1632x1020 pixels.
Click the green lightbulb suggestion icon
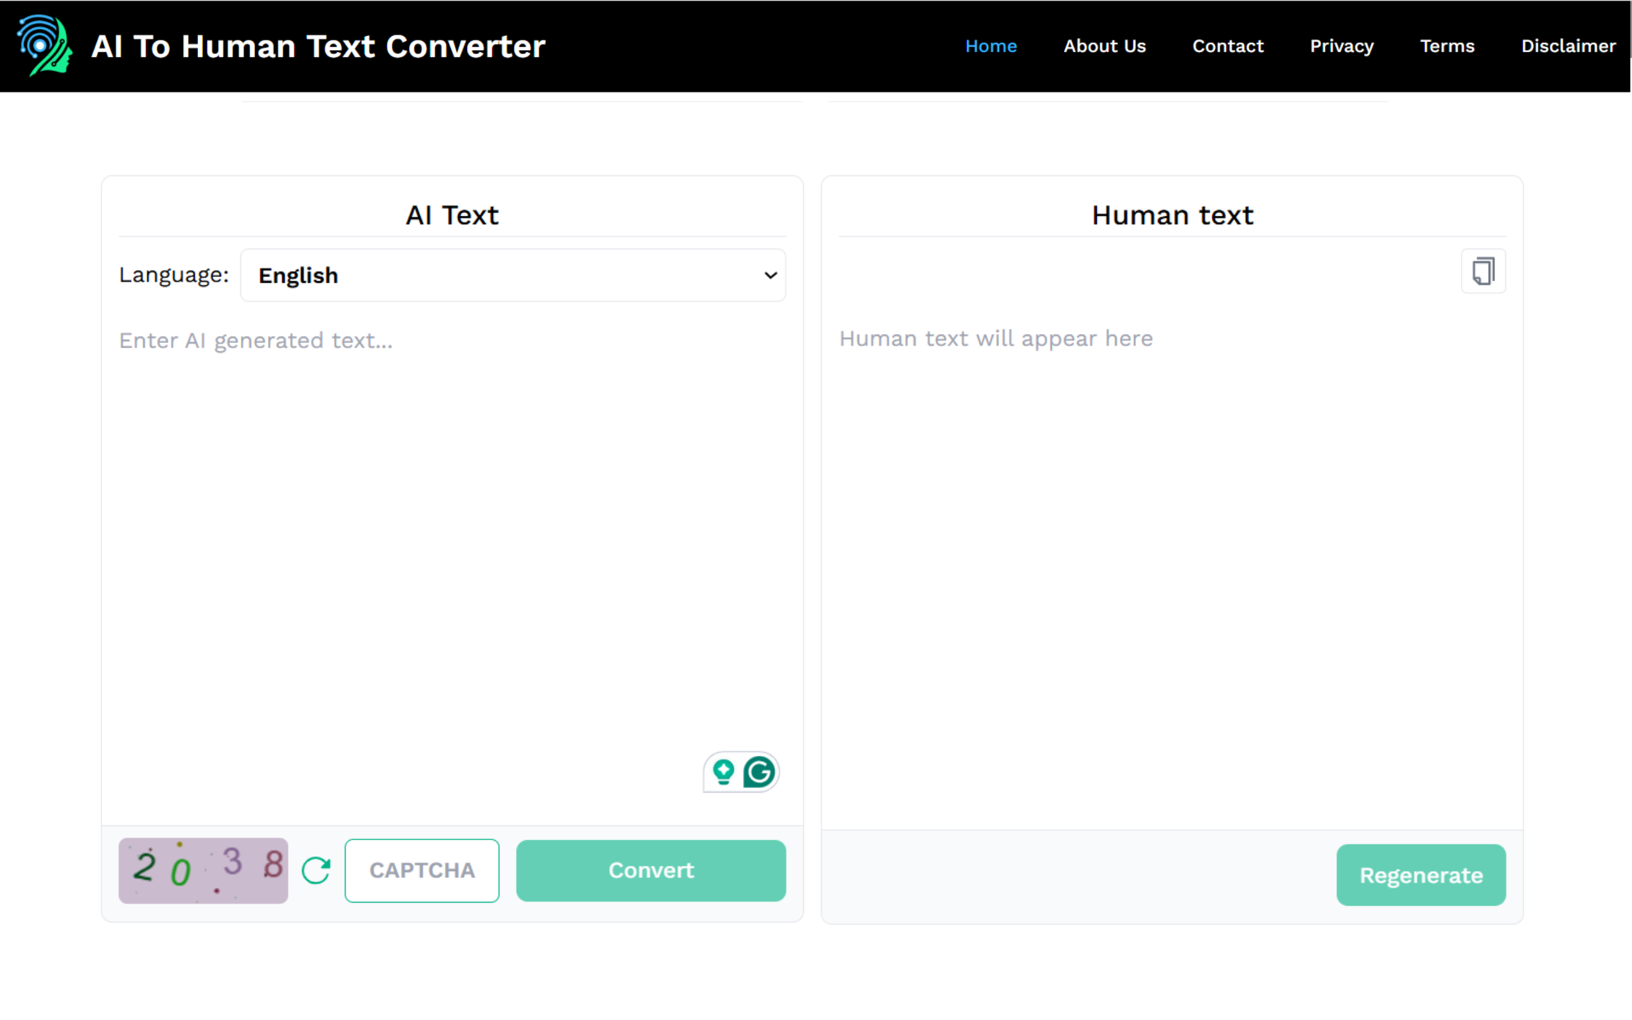tap(723, 772)
